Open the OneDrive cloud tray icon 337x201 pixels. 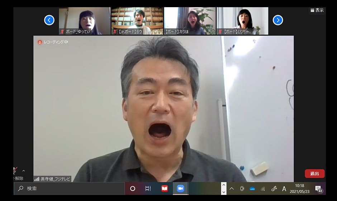click(252, 188)
